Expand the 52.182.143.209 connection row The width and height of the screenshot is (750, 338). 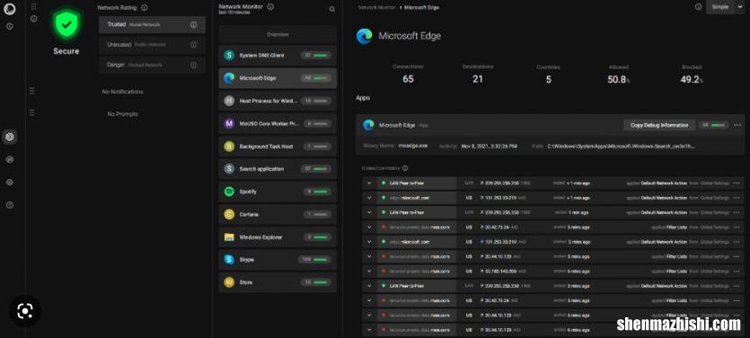click(x=369, y=271)
